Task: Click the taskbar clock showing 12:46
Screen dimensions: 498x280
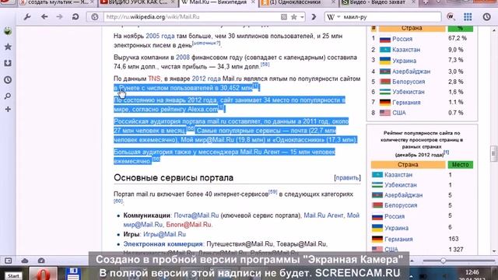Action: [472, 273]
